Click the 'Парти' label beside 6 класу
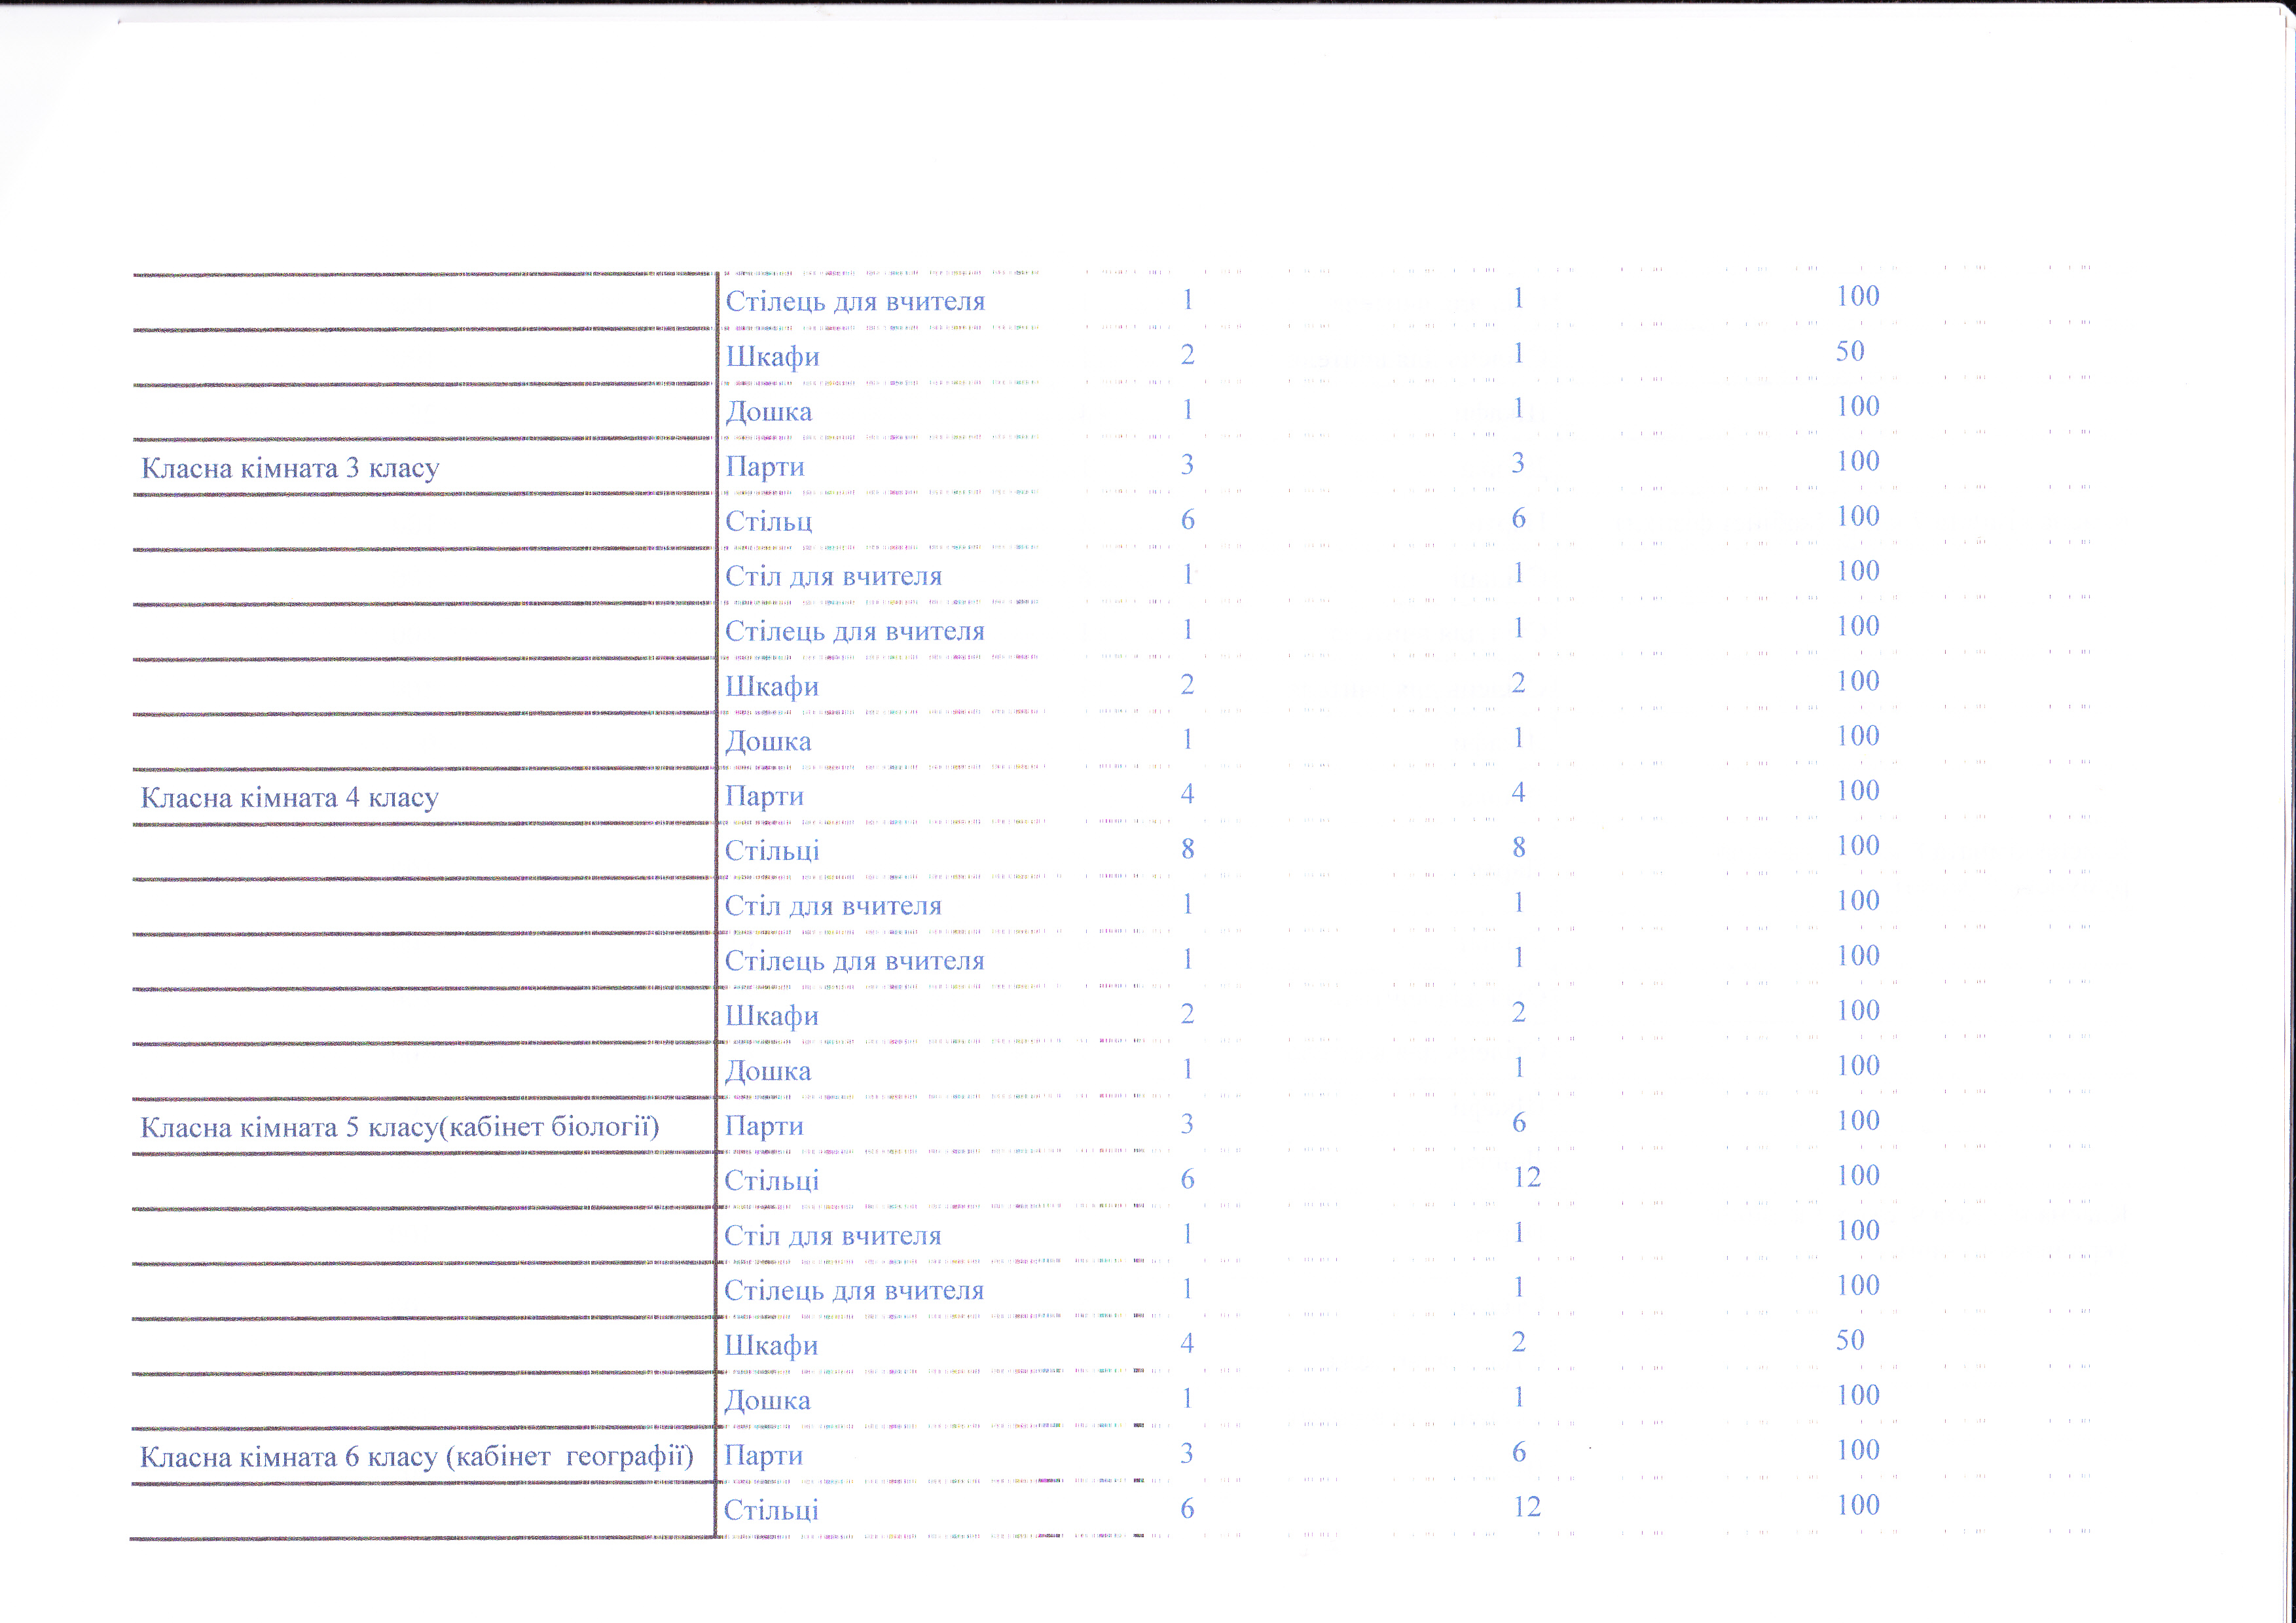The height and width of the screenshot is (1623, 2296). pyautogui.click(x=763, y=1455)
